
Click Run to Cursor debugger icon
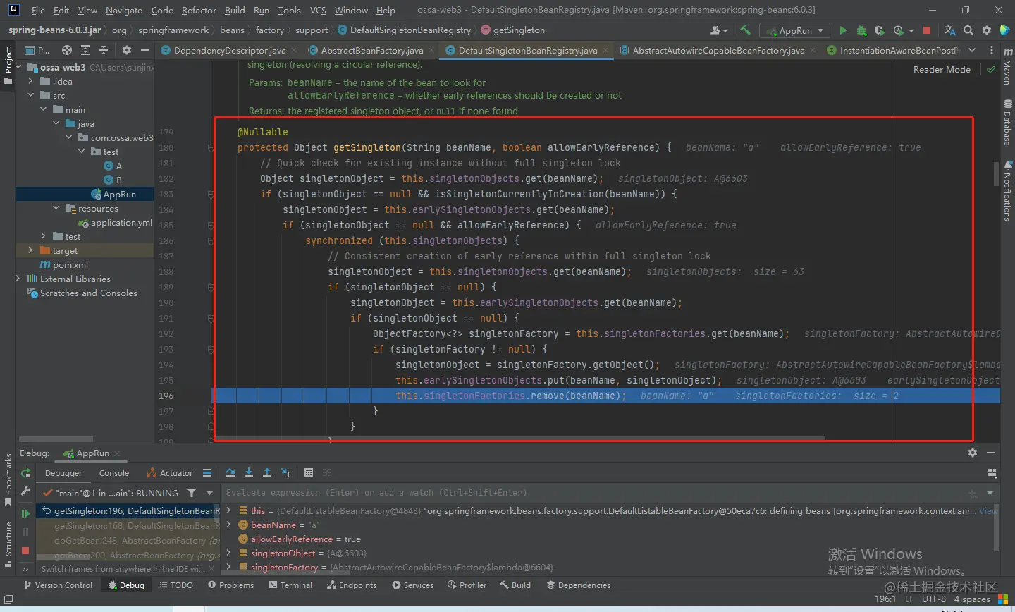[285, 472]
